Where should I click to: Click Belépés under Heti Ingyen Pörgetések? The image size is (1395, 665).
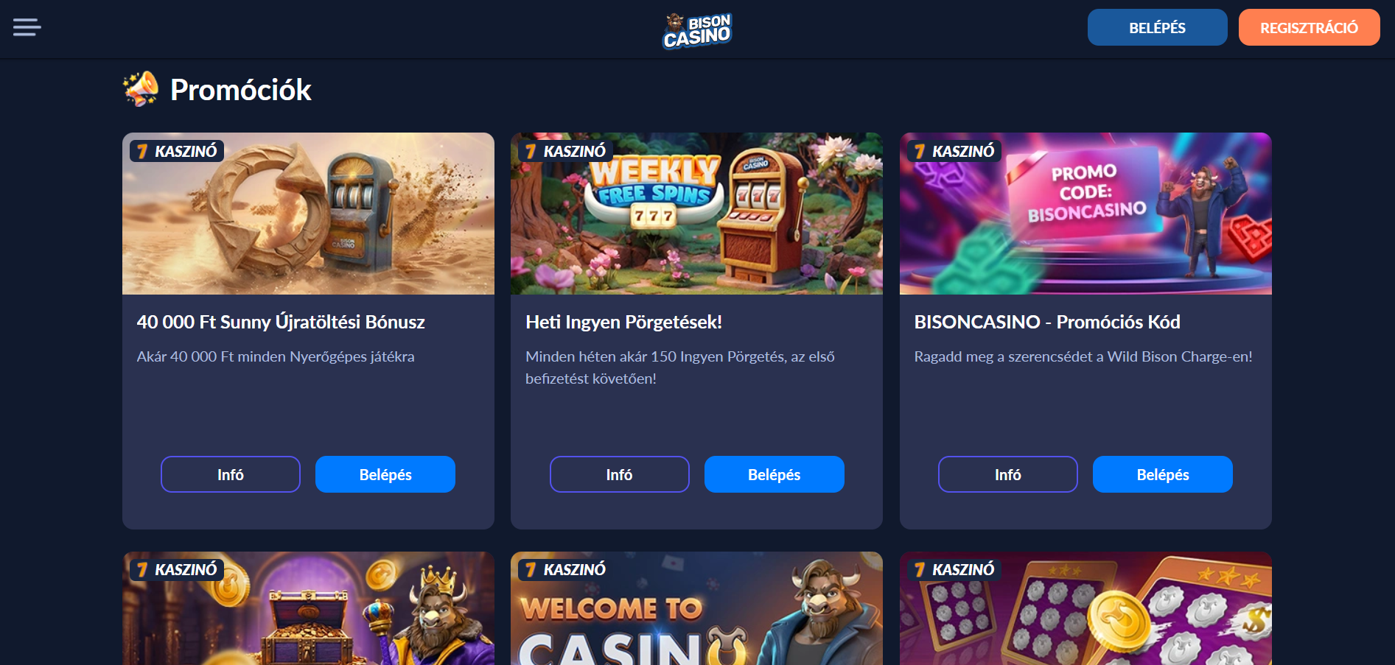click(x=775, y=474)
